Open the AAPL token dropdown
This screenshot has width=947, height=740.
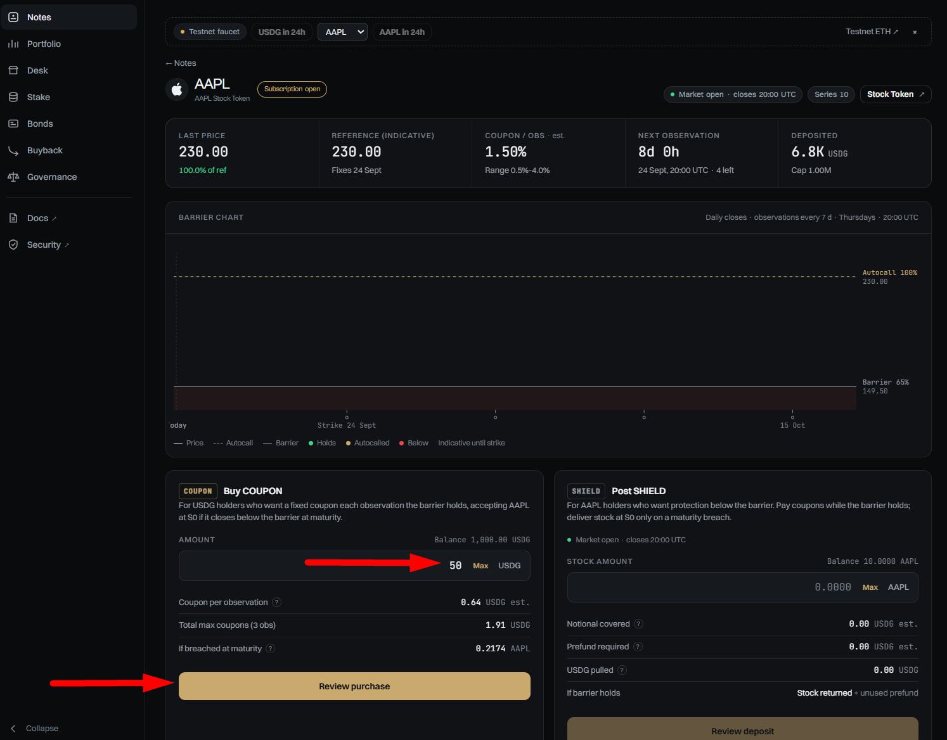pos(342,32)
